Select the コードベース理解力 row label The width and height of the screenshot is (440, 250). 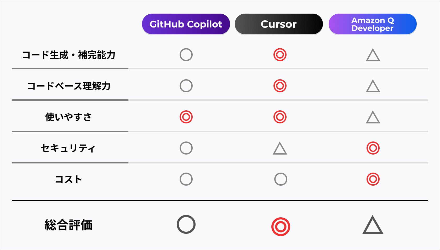coord(69,86)
